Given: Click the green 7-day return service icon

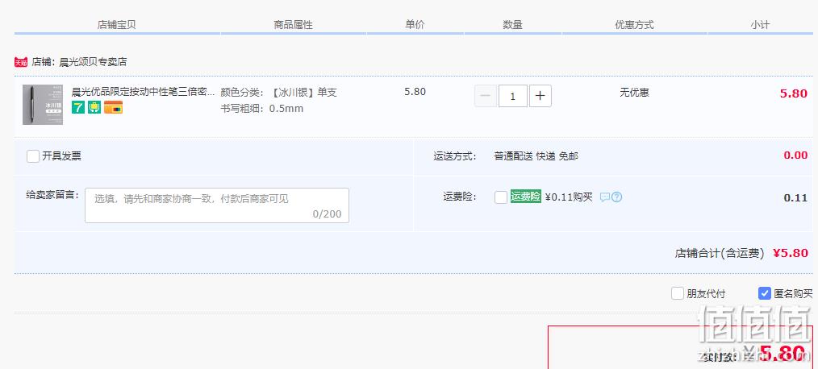Looking at the screenshot, I should click(78, 108).
